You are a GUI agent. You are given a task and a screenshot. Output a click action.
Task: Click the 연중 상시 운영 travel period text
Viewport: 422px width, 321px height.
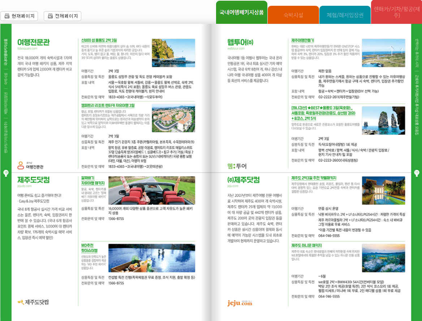328,209
